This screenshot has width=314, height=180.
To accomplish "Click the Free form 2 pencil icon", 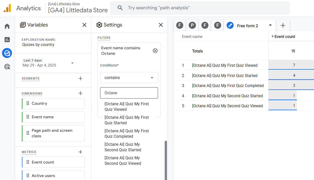I will click(230, 25).
